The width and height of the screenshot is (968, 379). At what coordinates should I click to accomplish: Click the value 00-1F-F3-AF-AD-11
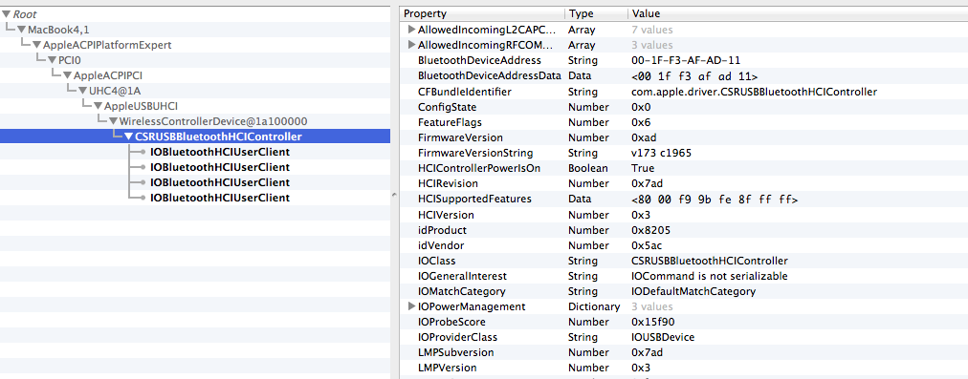[685, 60]
